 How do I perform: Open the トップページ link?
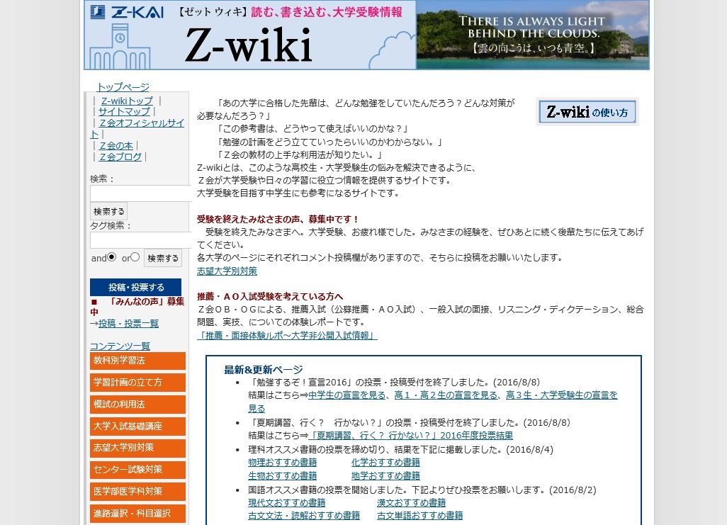point(122,86)
